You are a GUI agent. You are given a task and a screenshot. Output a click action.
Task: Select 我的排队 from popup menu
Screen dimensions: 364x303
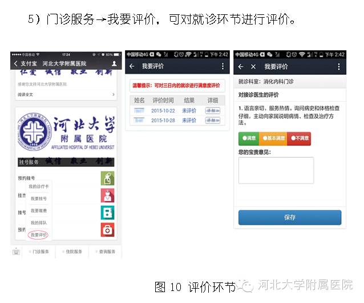pos(39,223)
